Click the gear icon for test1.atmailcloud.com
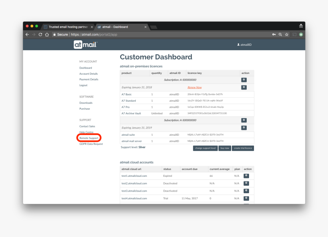This screenshot has width=328, height=237. pos(246,176)
